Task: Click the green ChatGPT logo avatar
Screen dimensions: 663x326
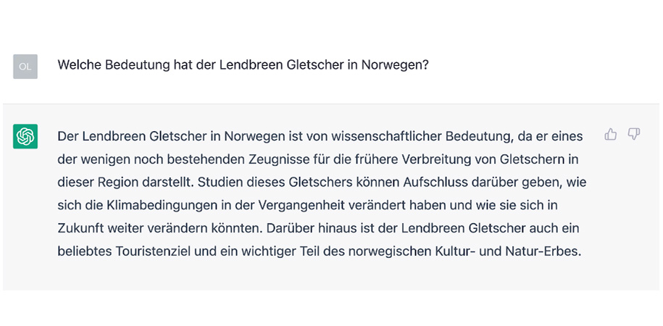Action: pyautogui.click(x=25, y=136)
